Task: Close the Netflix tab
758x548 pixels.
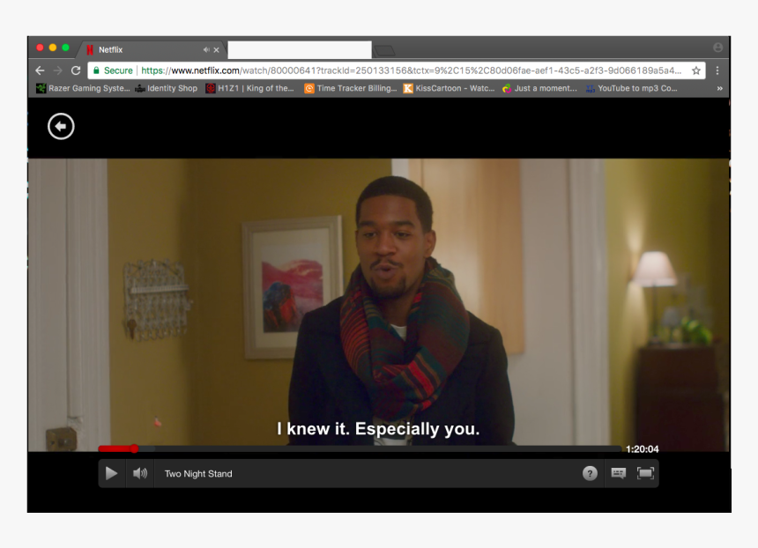Action: tap(217, 49)
